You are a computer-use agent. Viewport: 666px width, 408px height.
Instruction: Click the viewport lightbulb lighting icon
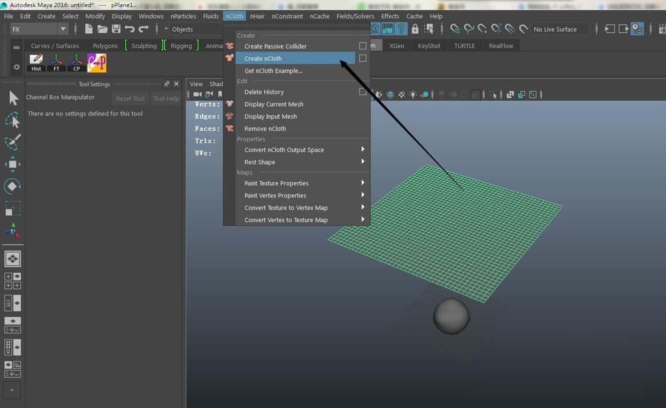(x=413, y=95)
